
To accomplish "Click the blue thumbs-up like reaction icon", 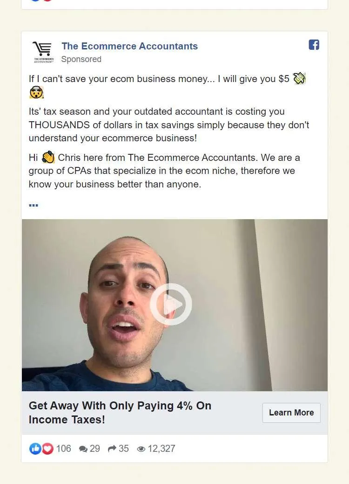I will pyautogui.click(x=35, y=449).
